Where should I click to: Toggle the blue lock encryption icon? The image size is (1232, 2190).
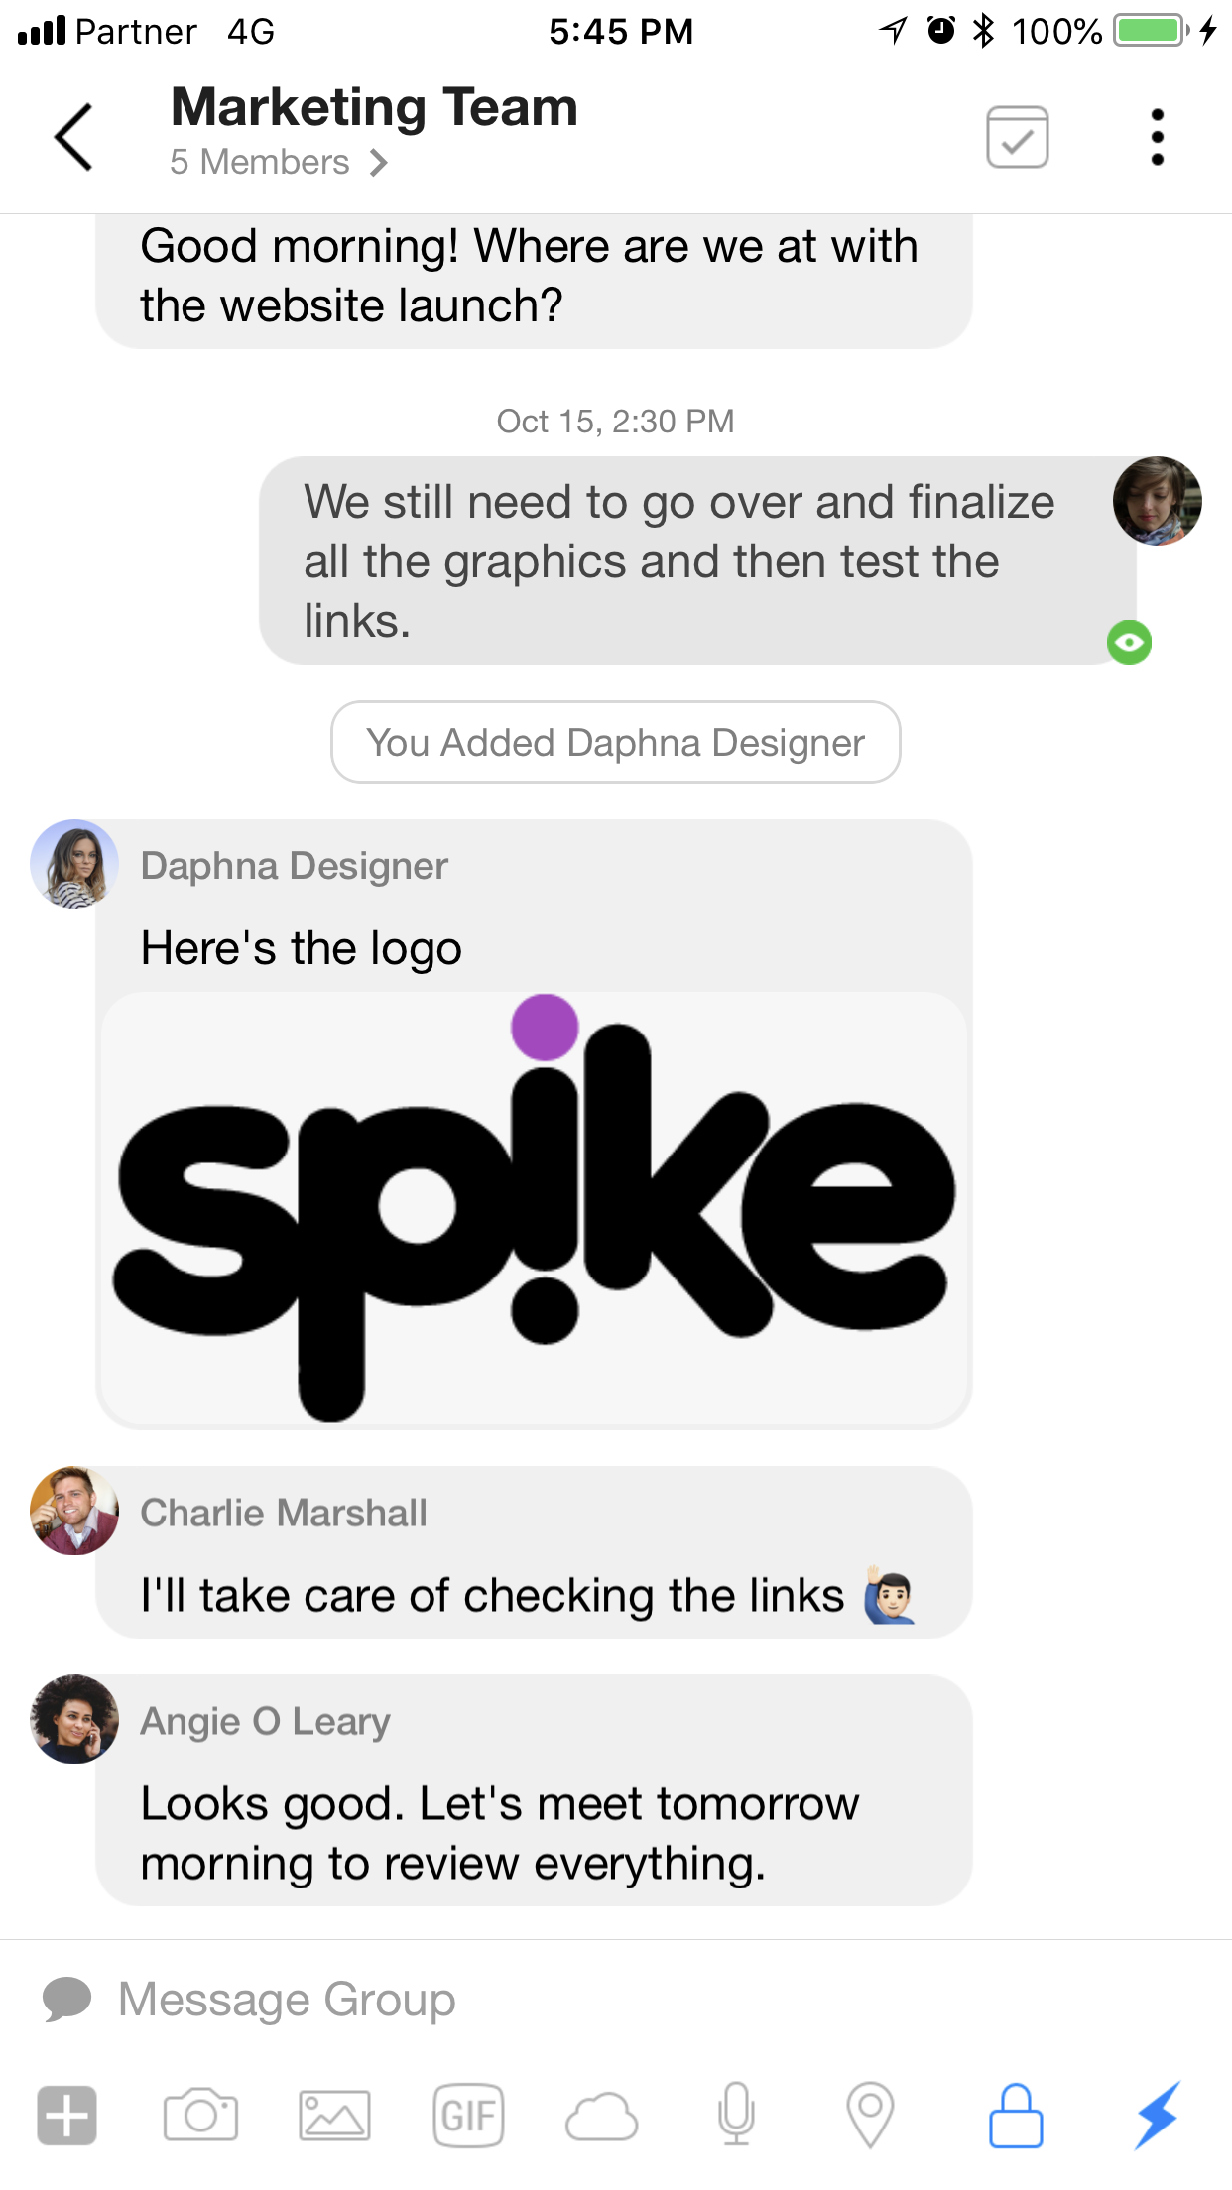coord(1016,2116)
